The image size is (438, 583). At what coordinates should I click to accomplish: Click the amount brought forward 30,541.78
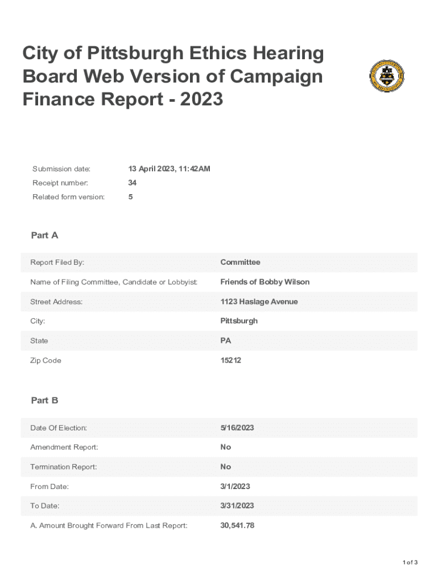click(x=237, y=525)
